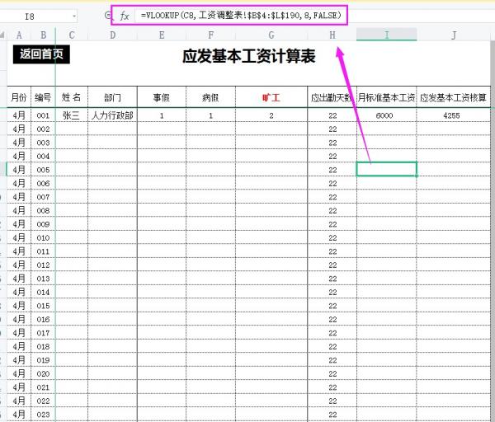The width and height of the screenshot is (495, 422).
Task: Click the 月标准基本工资 header cell
Action: 387,97
